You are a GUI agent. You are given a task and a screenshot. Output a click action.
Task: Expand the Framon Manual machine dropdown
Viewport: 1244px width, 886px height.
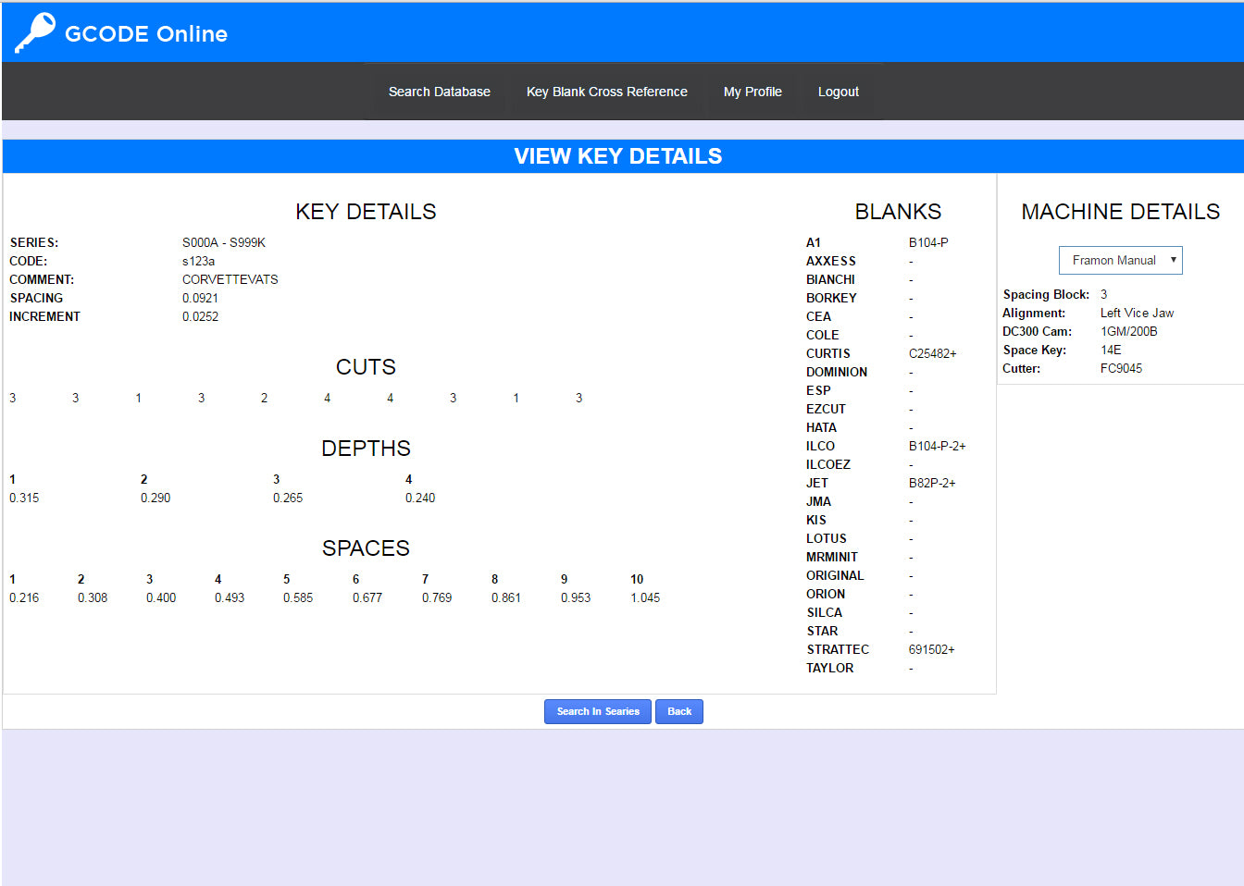pyautogui.click(x=1120, y=260)
